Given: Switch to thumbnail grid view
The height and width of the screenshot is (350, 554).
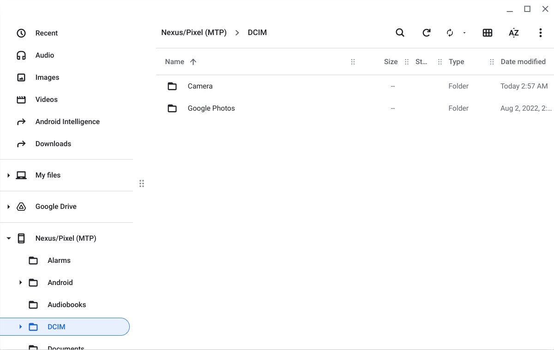Looking at the screenshot, I should click(x=487, y=33).
